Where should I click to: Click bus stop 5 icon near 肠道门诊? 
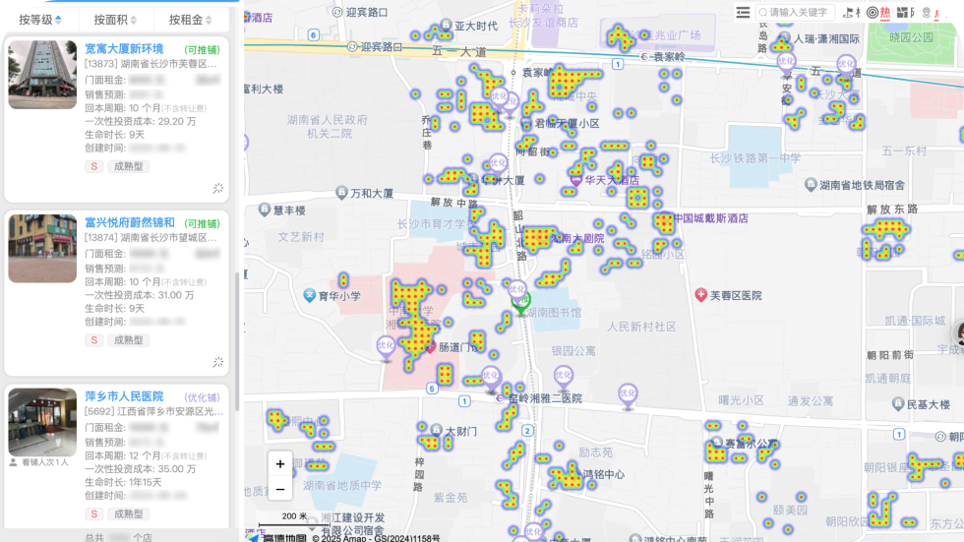coord(432,389)
